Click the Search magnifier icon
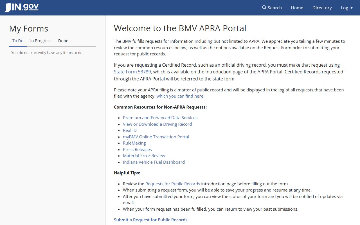Image resolution: width=360 pixels, height=225 pixels. [x=264, y=8]
